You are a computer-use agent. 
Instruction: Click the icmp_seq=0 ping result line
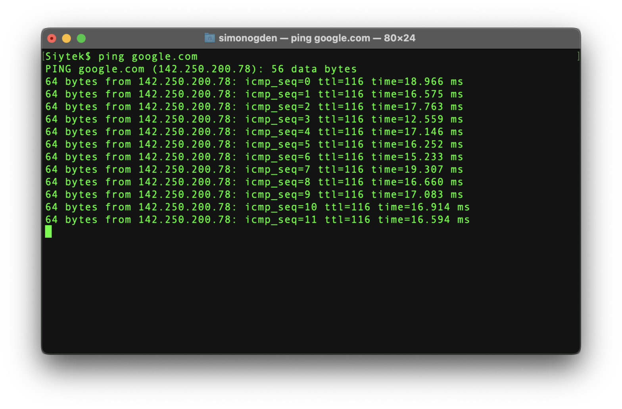point(254,82)
